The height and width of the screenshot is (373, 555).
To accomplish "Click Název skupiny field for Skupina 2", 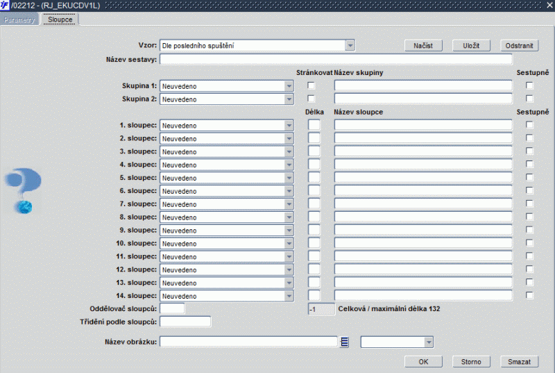I will coord(423,99).
